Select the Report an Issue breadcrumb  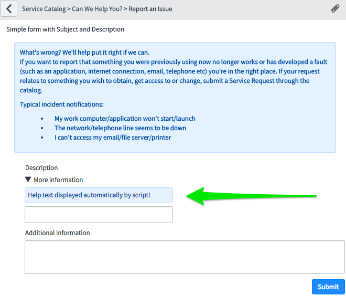pyautogui.click(x=150, y=9)
